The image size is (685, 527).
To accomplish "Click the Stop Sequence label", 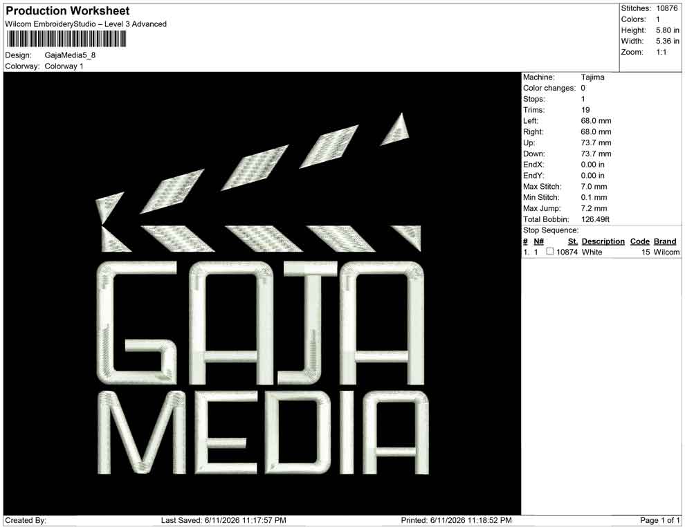I will (x=551, y=230).
